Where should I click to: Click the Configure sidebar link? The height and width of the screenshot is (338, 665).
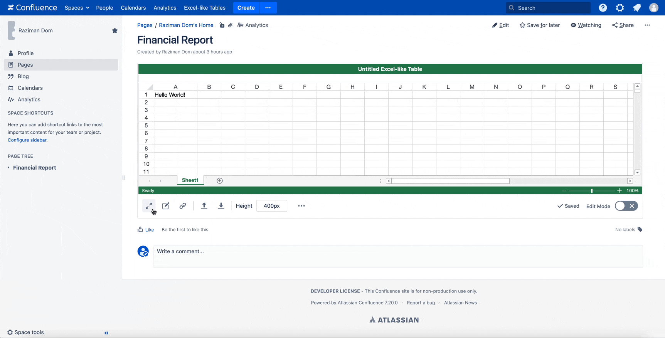(27, 140)
